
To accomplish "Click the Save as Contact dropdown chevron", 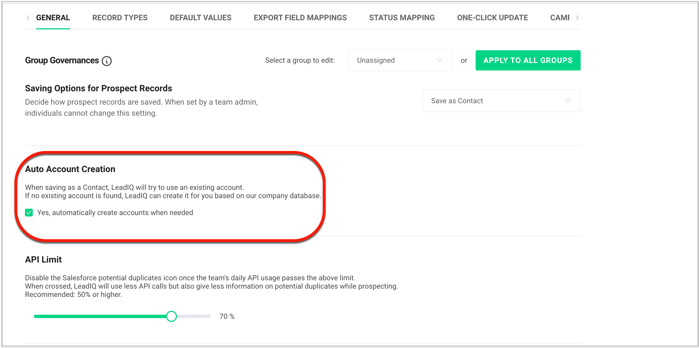I will (568, 101).
